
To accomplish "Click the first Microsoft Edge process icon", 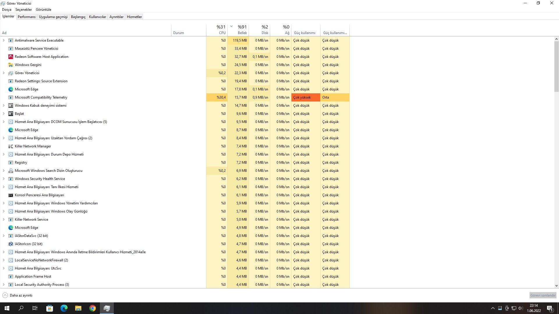I will pos(11,89).
